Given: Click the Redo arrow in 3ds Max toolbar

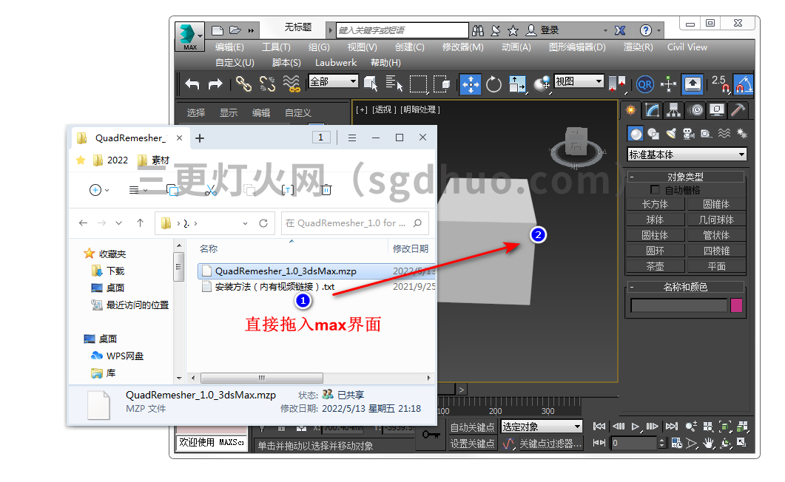Looking at the screenshot, I should point(215,84).
